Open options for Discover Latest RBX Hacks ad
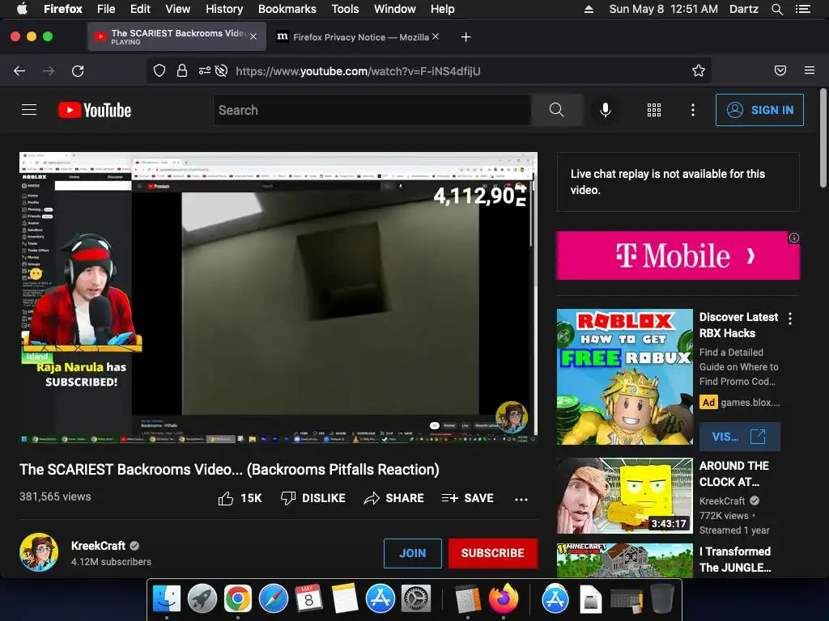The width and height of the screenshot is (829, 621). tap(790, 319)
